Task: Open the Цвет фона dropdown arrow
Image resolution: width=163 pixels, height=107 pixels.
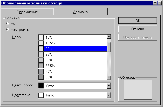Action: (109, 95)
